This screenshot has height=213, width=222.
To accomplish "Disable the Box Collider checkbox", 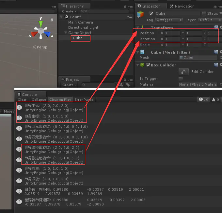I will pos(148,65).
